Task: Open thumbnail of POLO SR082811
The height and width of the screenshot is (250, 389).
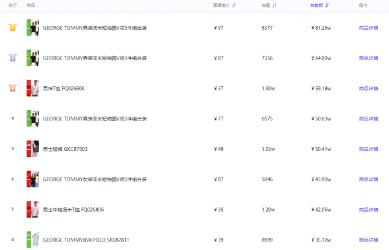Action: click(33, 240)
